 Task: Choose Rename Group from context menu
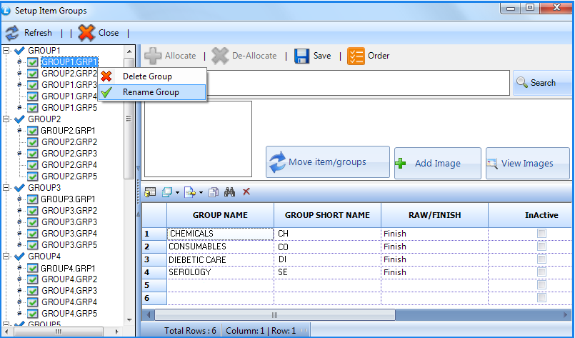pyautogui.click(x=152, y=92)
